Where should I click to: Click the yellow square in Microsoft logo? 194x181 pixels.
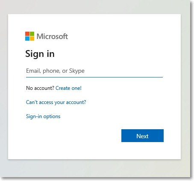pyautogui.click(x=32, y=39)
